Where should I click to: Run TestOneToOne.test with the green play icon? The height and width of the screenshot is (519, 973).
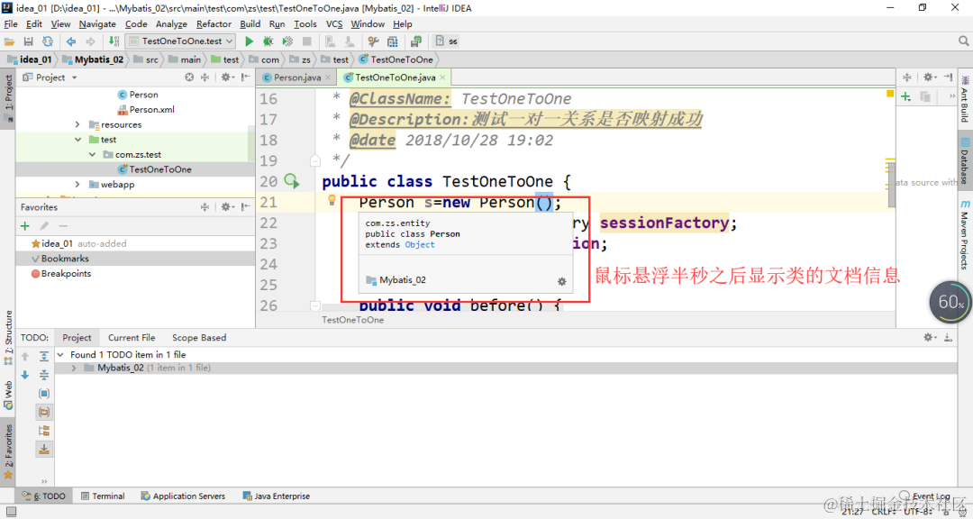249,41
